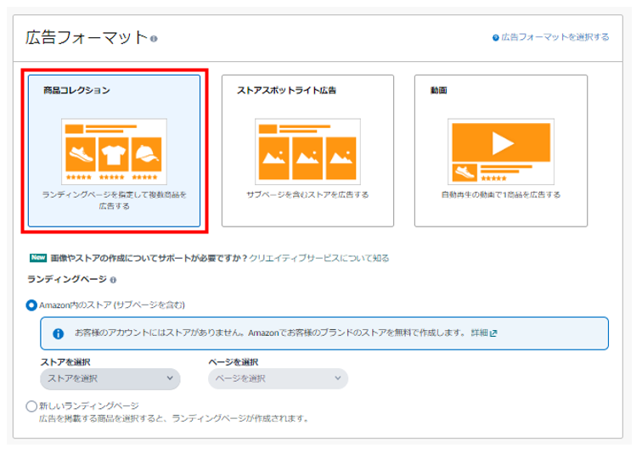The width and height of the screenshot is (642, 453).
Task: Click the ストアスポットライト広告 card title
Action: click(286, 90)
